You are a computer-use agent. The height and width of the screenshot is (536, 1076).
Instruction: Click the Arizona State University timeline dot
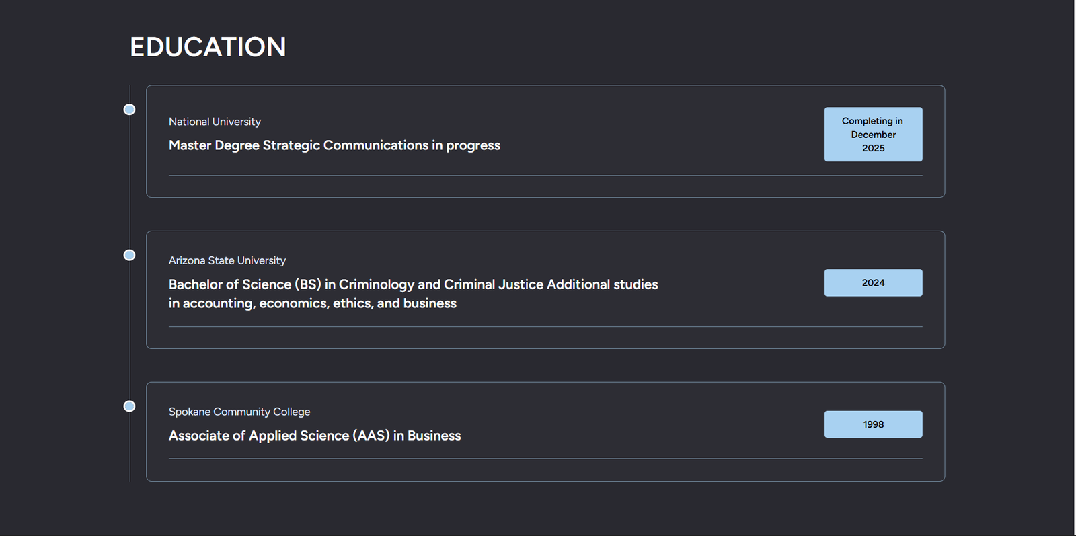[129, 255]
